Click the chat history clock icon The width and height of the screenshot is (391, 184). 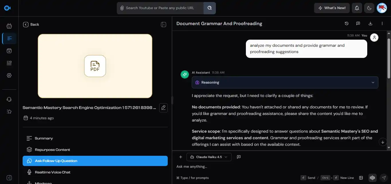click(346, 24)
